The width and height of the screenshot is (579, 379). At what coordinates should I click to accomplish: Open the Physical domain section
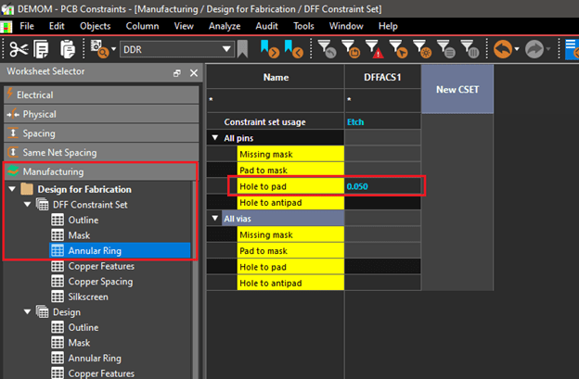(x=101, y=114)
